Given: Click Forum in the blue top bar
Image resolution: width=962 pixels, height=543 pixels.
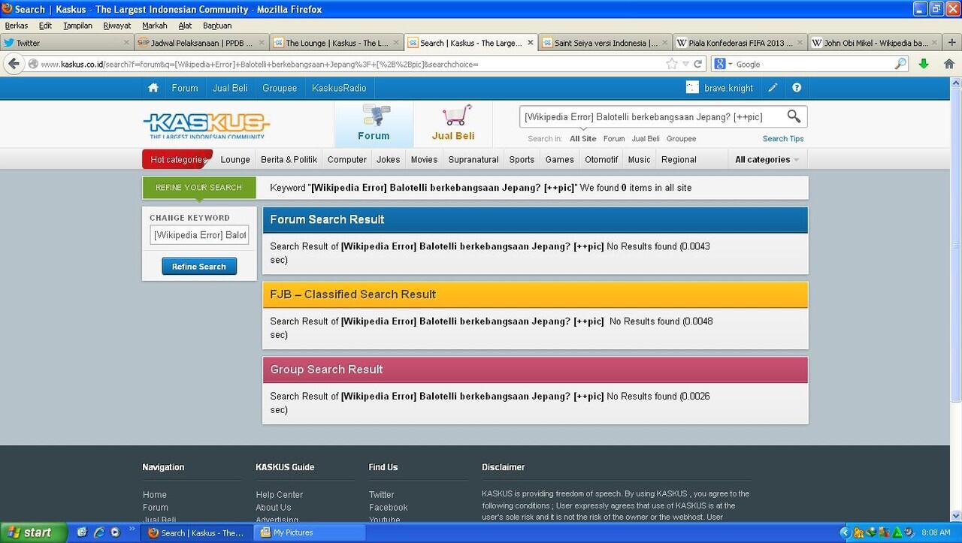Looking at the screenshot, I should pyautogui.click(x=185, y=88).
